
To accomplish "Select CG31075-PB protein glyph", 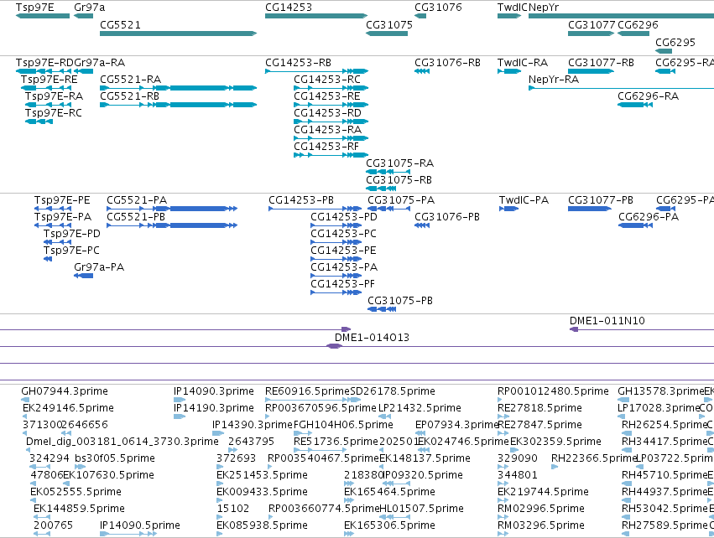I will (382, 309).
